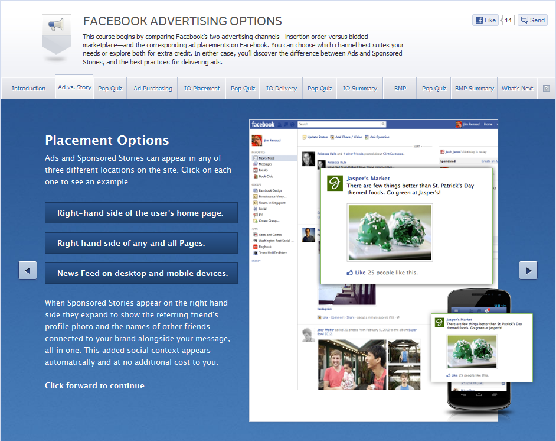The height and width of the screenshot is (441, 556).
Task: Switch to the BMP Summary tab
Action: [x=475, y=88]
